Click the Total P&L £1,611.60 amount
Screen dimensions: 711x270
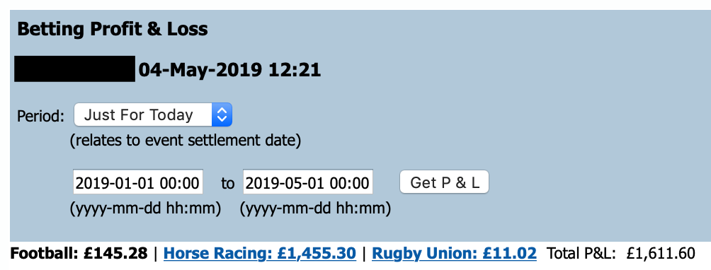pos(660,253)
